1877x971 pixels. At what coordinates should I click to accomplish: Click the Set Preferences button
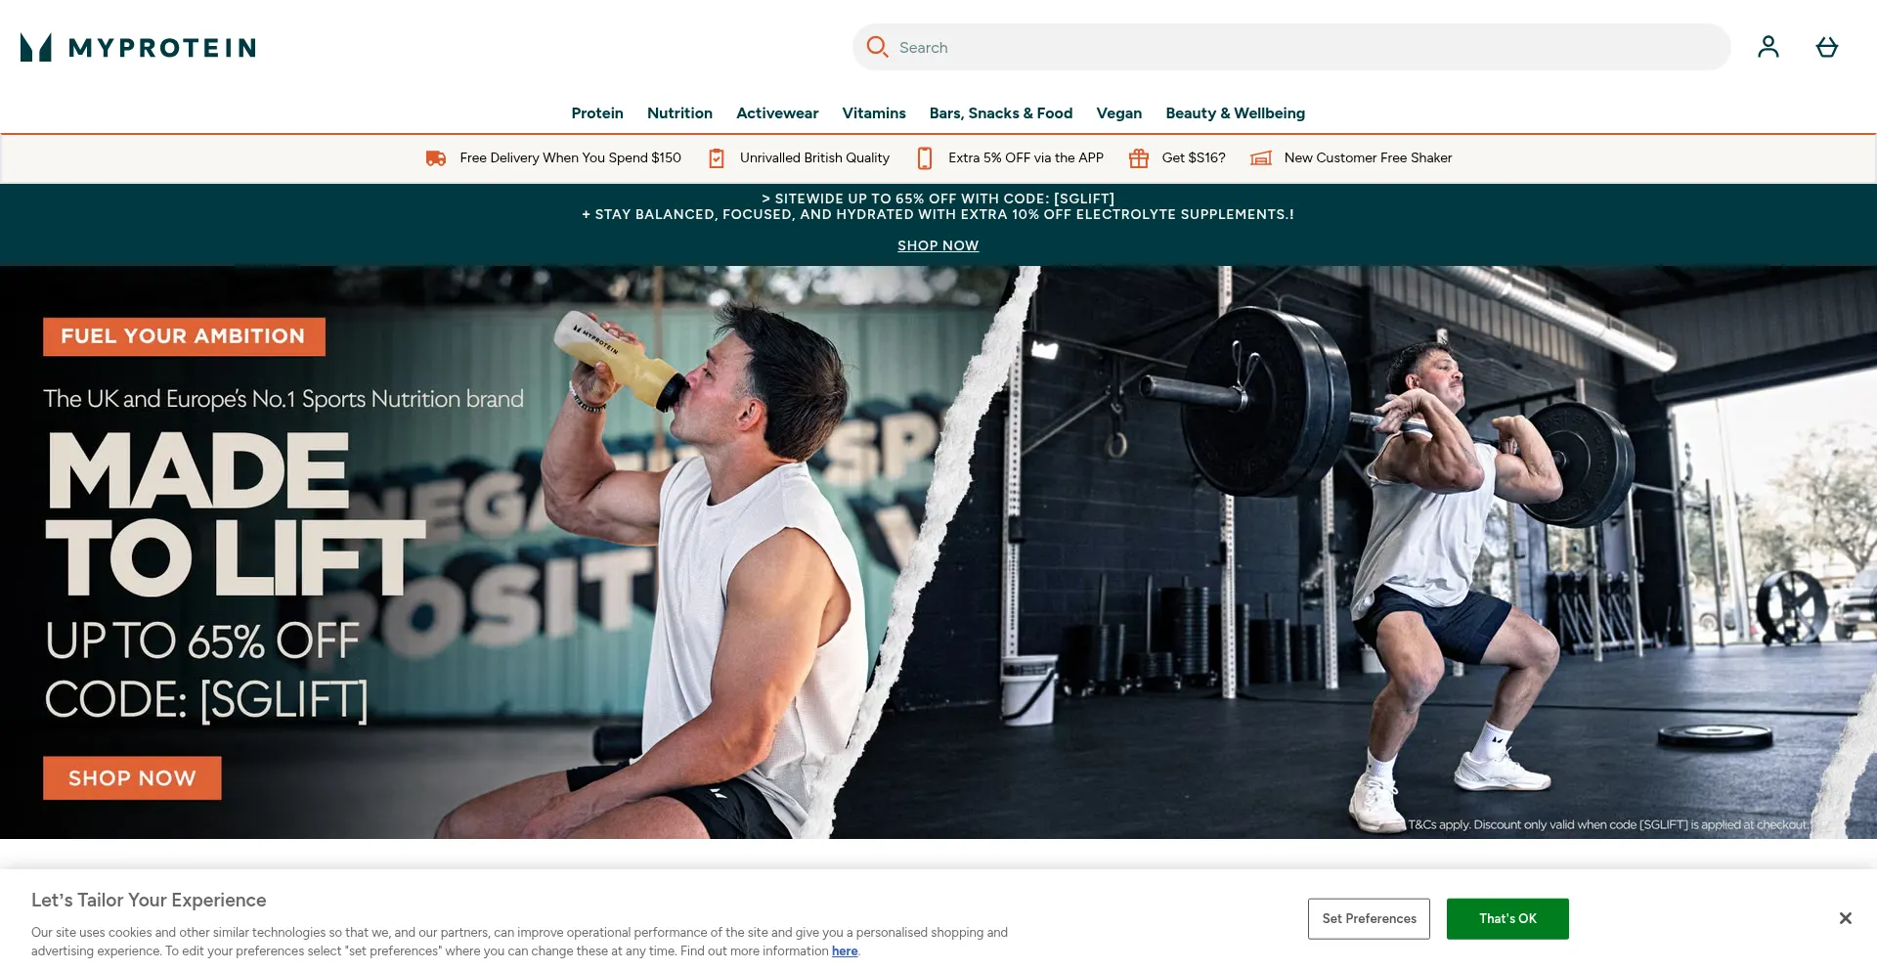[x=1369, y=919]
